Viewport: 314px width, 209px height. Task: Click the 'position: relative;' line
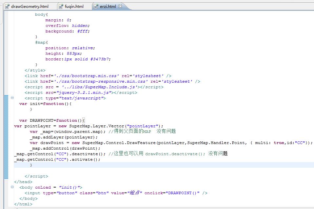70,48
